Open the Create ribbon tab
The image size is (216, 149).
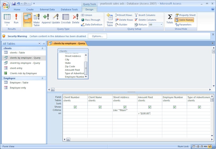click(30, 10)
